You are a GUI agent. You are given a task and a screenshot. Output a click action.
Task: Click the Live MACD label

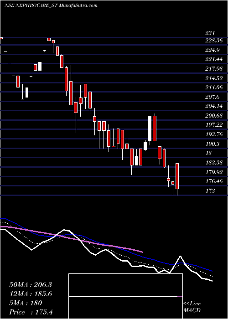coord(192,307)
